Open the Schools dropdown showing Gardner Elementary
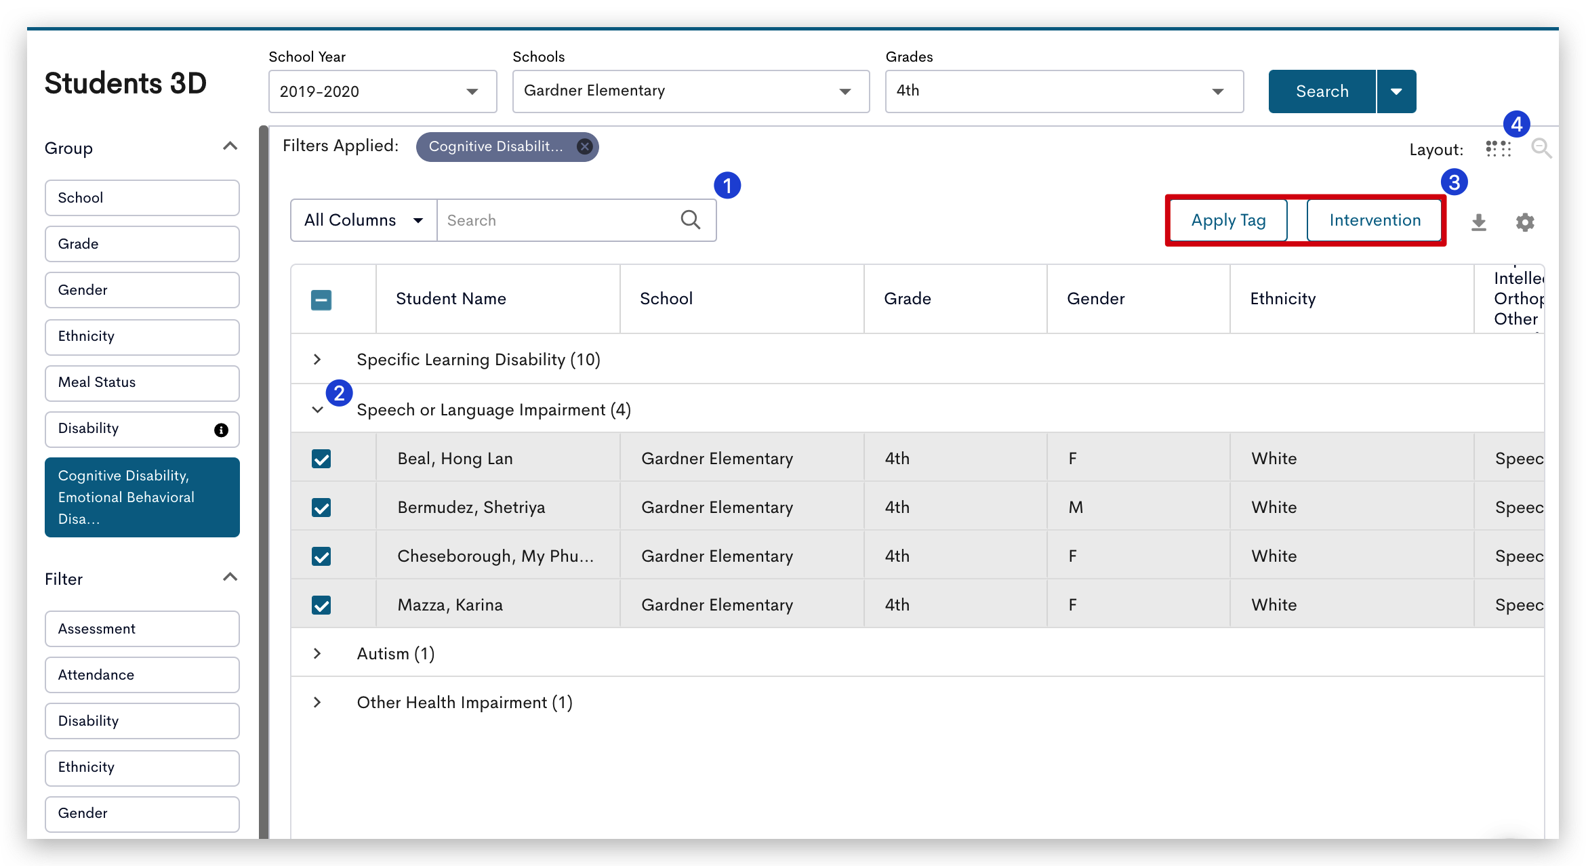Image resolution: width=1586 pixels, height=866 pixels. (x=691, y=91)
